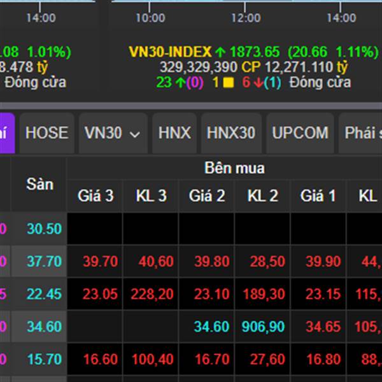Click bid price 16.60
The image size is (382, 382).
[x=101, y=359]
